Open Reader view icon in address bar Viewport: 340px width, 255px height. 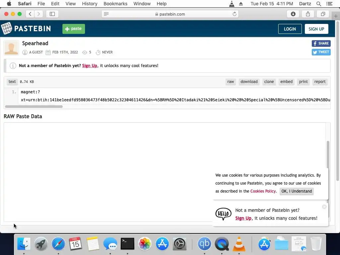point(106,14)
